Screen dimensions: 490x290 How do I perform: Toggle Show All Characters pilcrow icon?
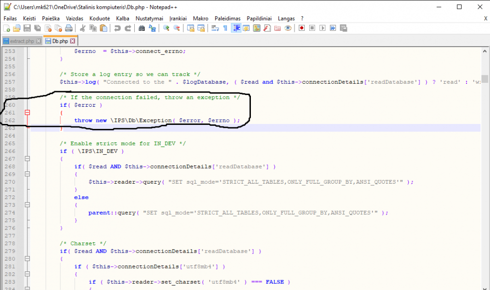(x=225, y=28)
